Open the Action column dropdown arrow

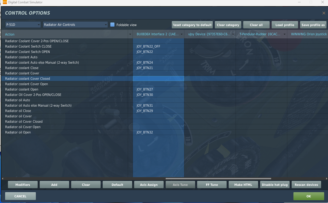(130, 34)
